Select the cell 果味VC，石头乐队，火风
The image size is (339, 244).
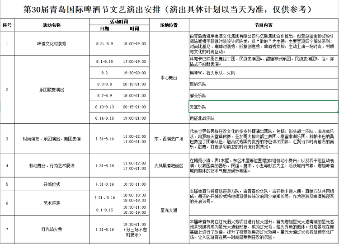click(264, 73)
